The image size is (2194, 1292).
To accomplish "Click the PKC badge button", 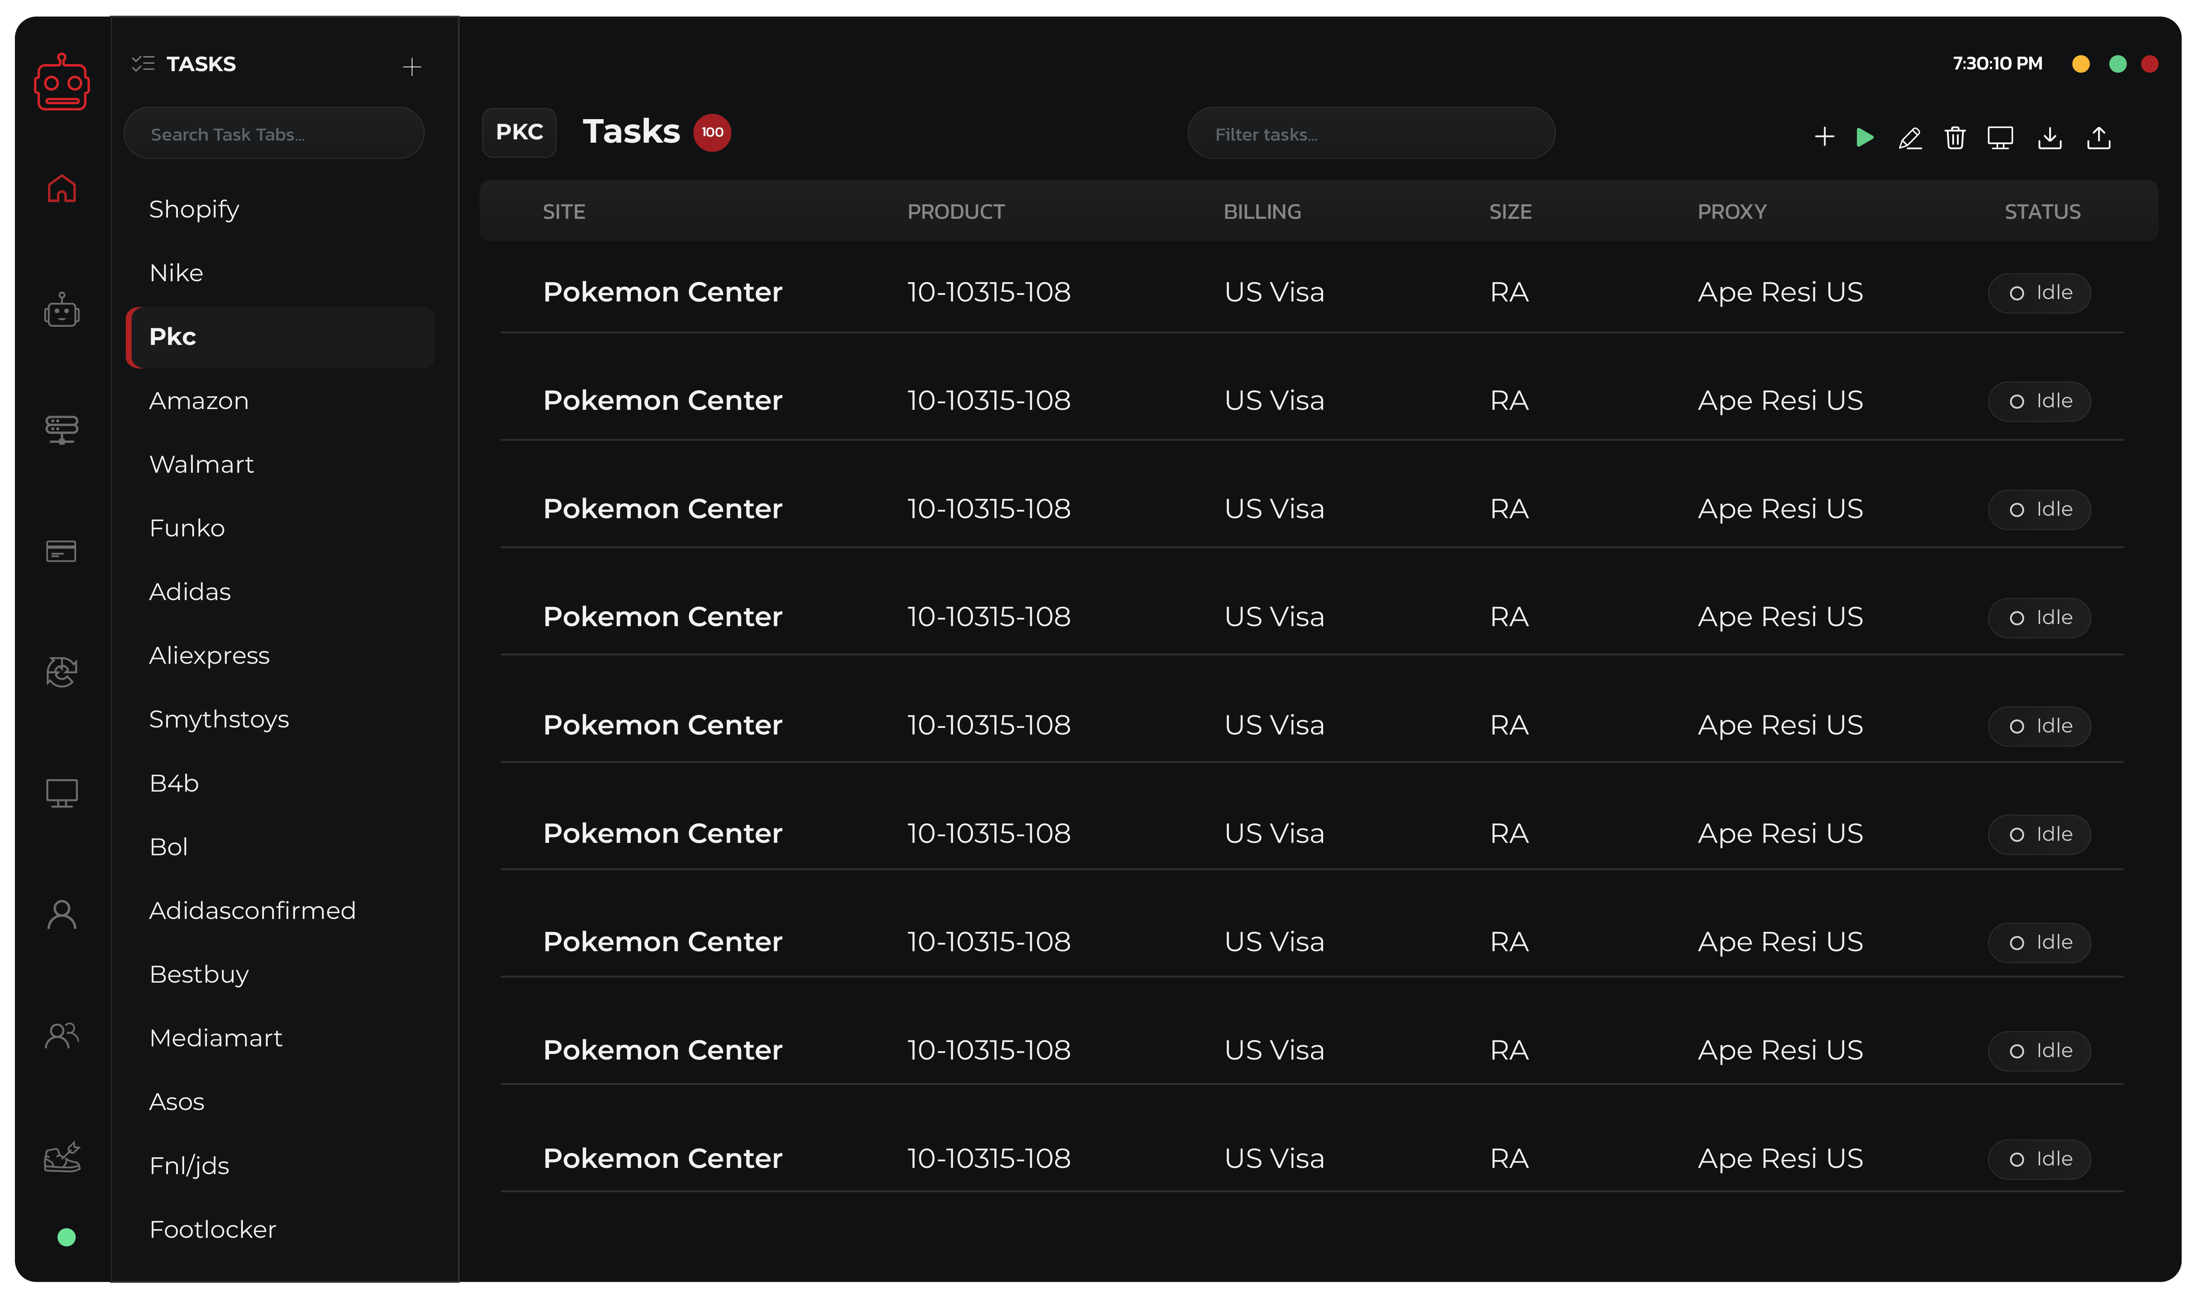I will (x=519, y=132).
